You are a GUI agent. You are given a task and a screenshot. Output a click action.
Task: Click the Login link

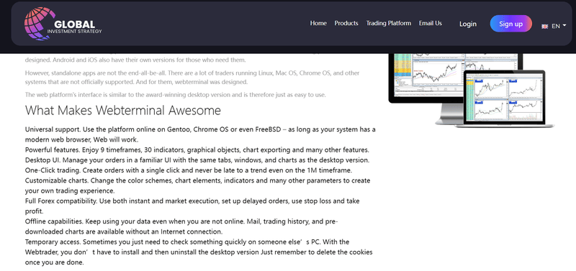pyautogui.click(x=467, y=24)
